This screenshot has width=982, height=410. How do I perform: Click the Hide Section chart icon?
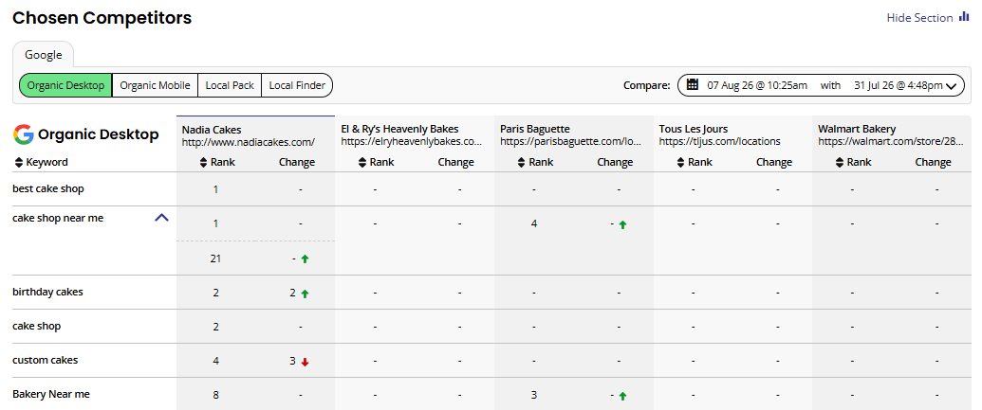click(964, 17)
